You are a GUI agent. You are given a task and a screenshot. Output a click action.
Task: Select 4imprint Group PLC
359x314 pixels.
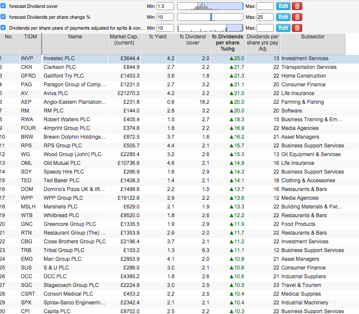tap(67, 128)
